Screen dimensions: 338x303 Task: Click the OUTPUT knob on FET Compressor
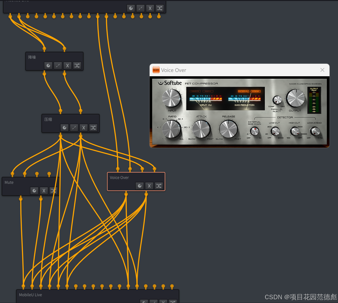[x=296, y=98]
